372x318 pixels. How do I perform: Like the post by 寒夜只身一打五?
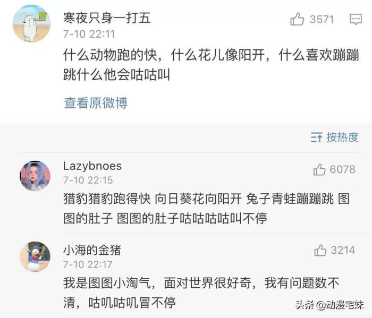tap(297, 20)
